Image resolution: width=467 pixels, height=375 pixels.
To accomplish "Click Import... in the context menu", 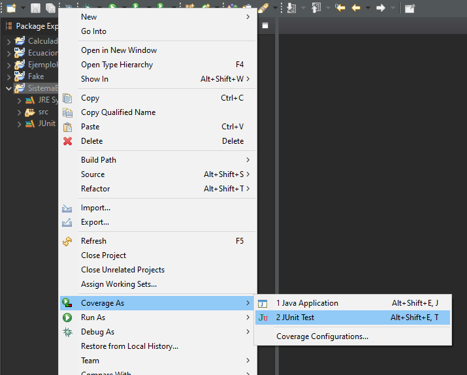I will point(95,208).
